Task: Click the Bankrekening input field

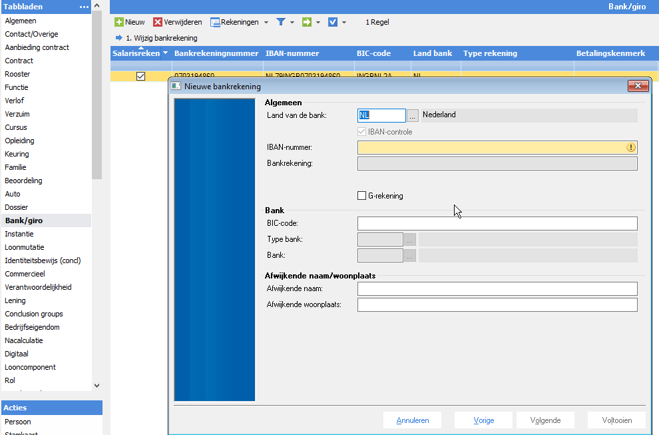Action: click(497, 163)
